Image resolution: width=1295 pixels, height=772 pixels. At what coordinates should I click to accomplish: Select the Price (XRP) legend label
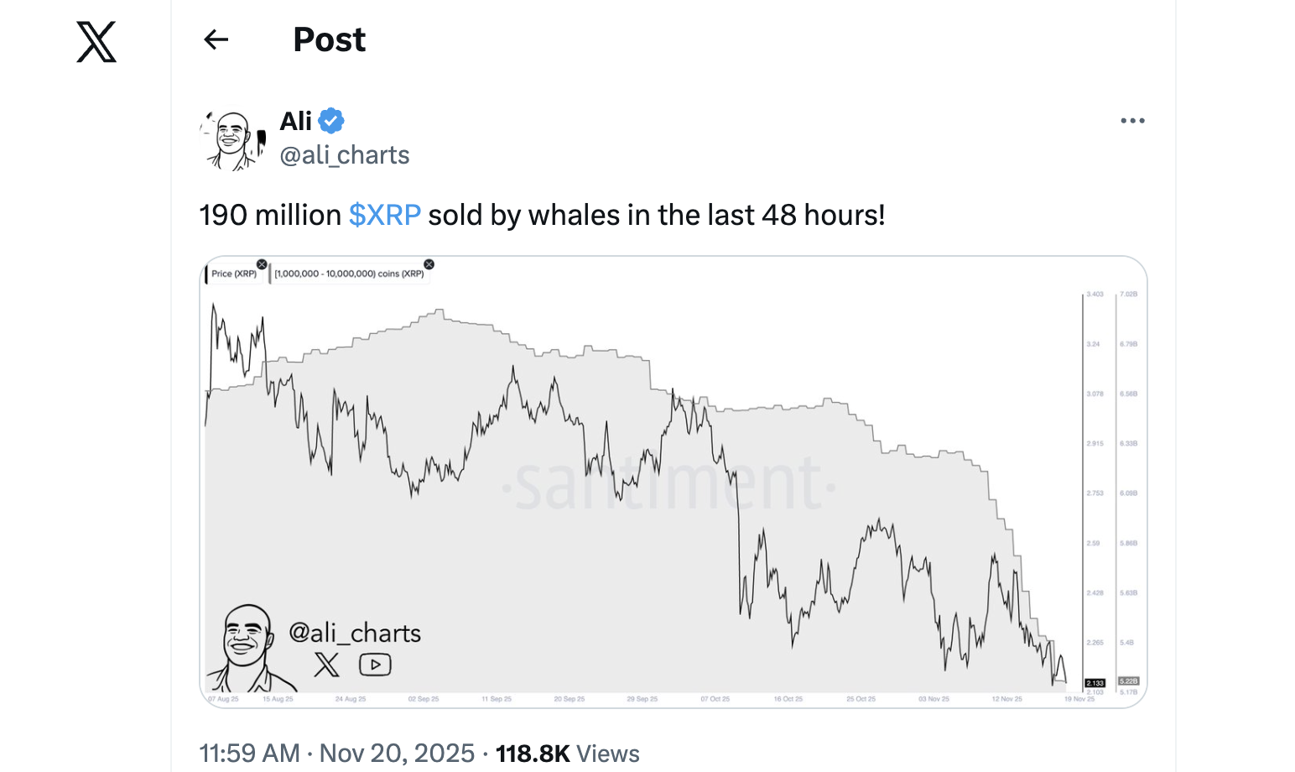click(234, 274)
